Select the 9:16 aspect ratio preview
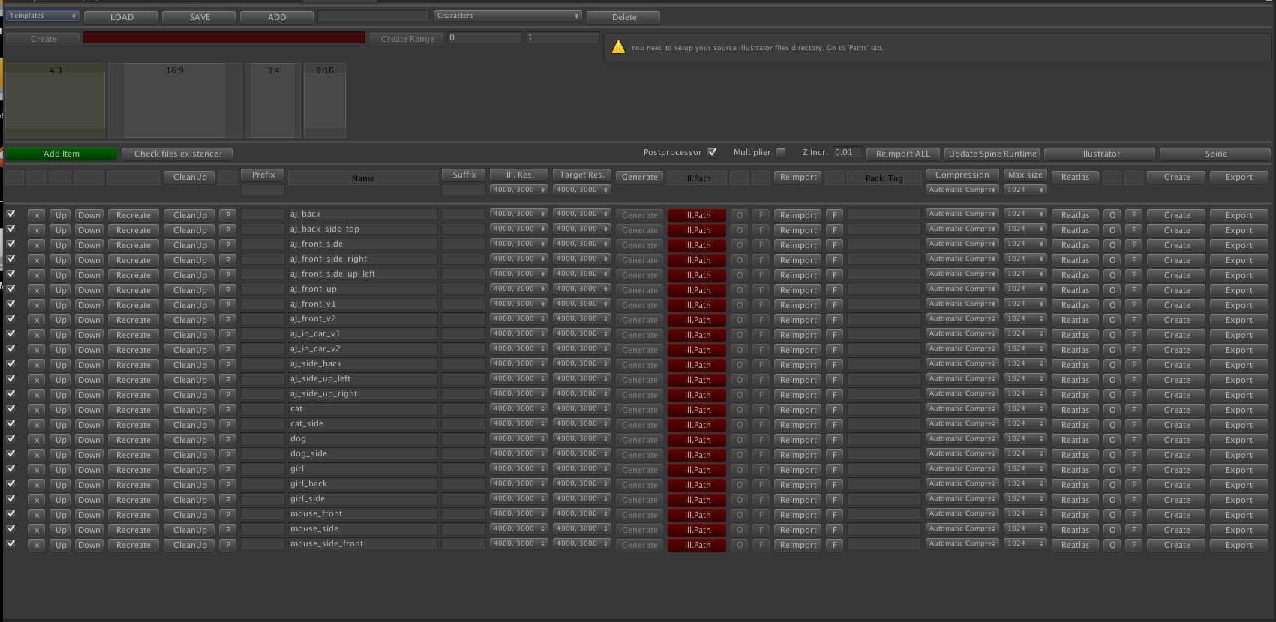The width and height of the screenshot is (1276, 622). (325, 100)
